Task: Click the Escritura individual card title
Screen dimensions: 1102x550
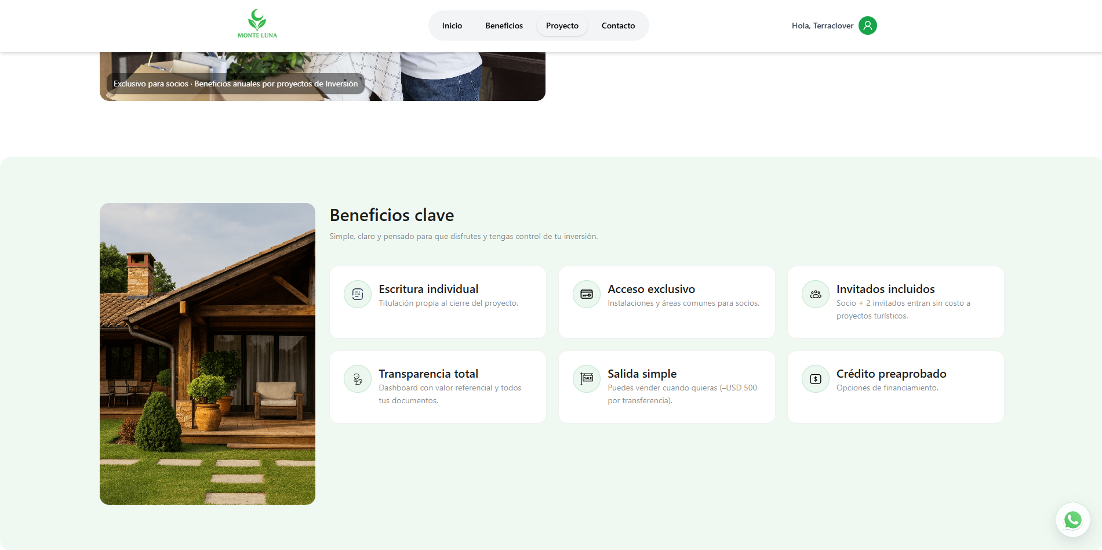Action: 428,289
